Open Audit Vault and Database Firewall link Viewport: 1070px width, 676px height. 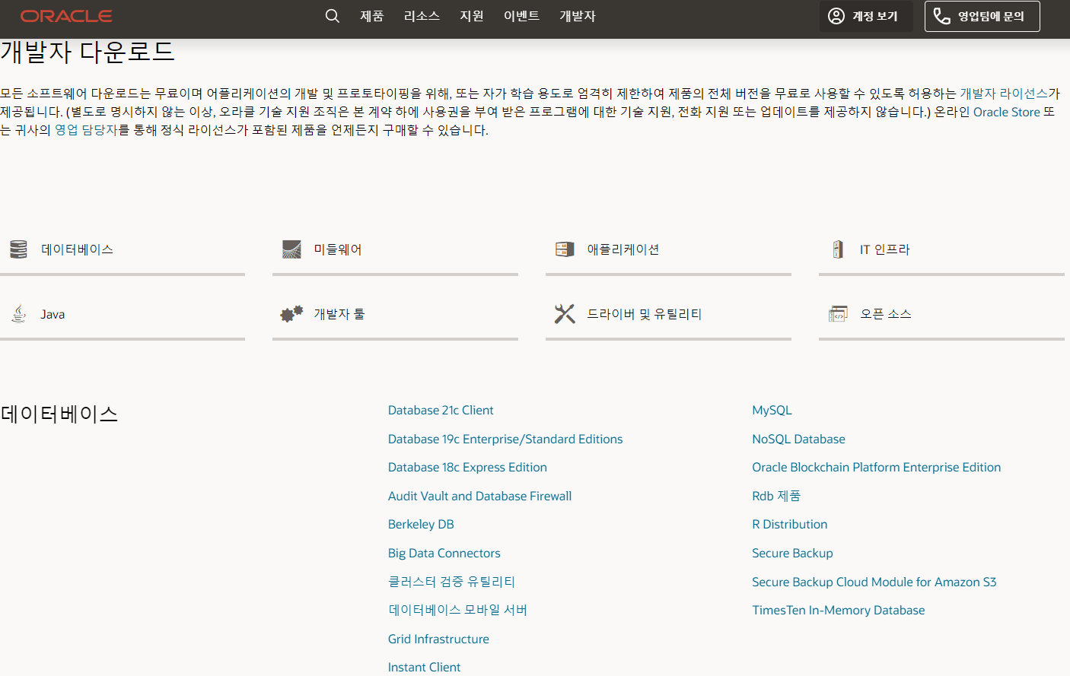pos(479,496)
